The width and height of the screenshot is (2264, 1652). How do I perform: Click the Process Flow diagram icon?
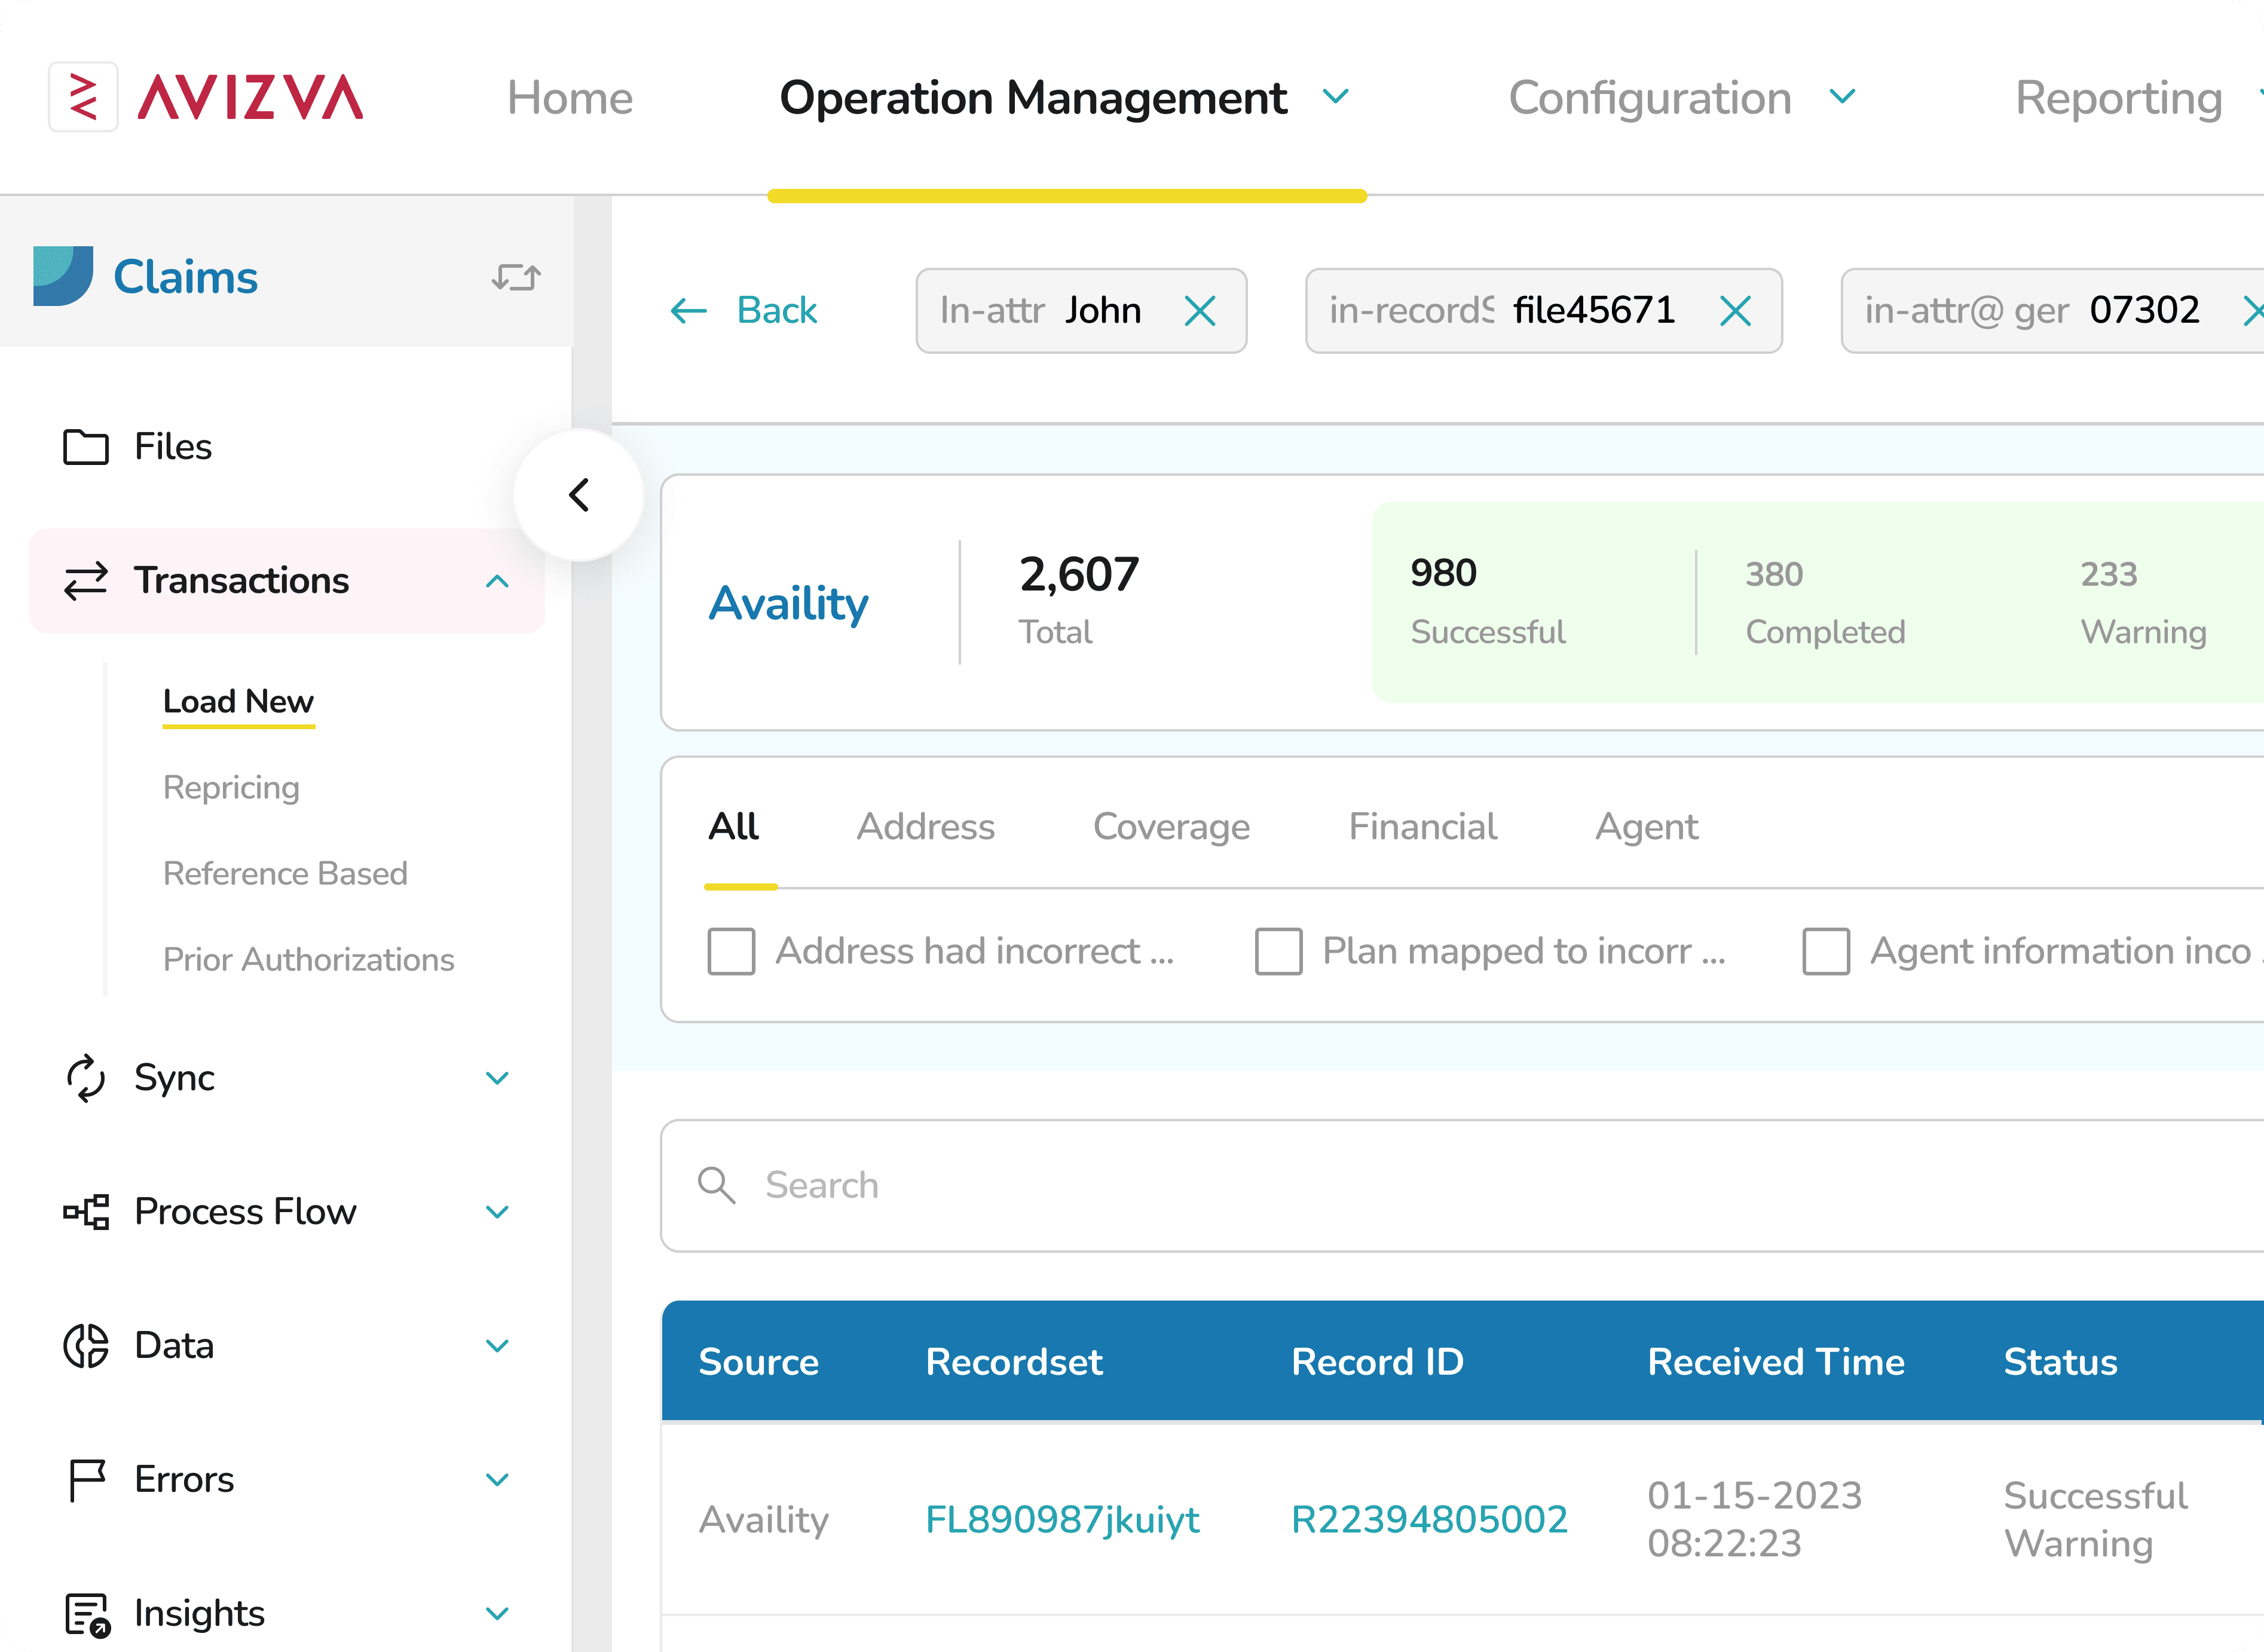(86, 1212)
